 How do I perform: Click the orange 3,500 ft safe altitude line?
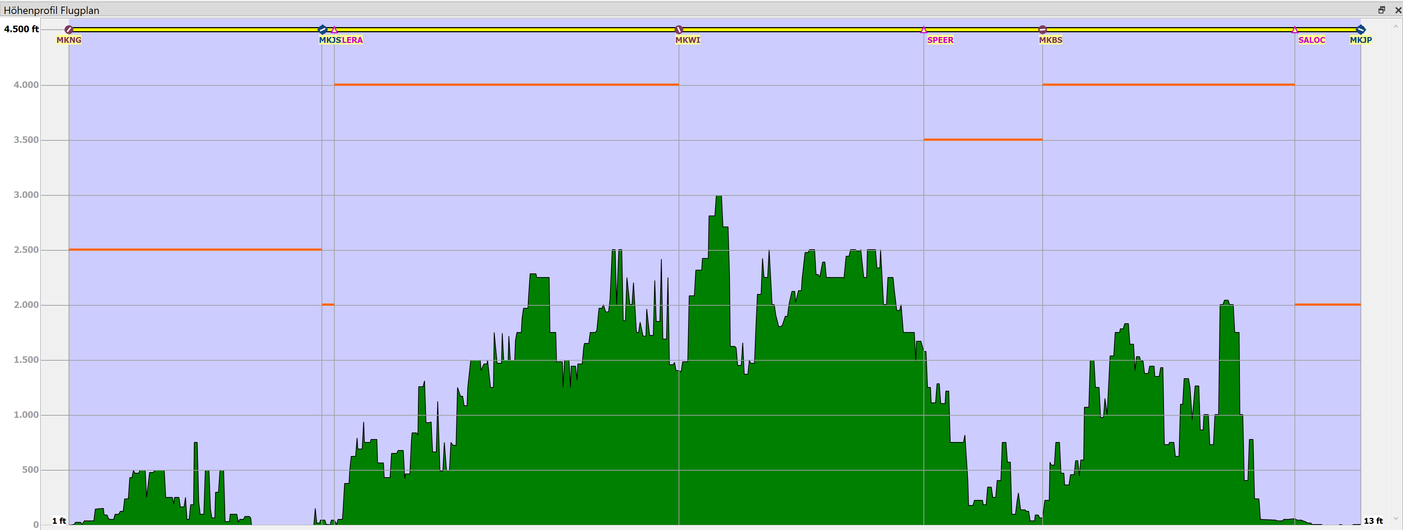(x=983, y=139)
